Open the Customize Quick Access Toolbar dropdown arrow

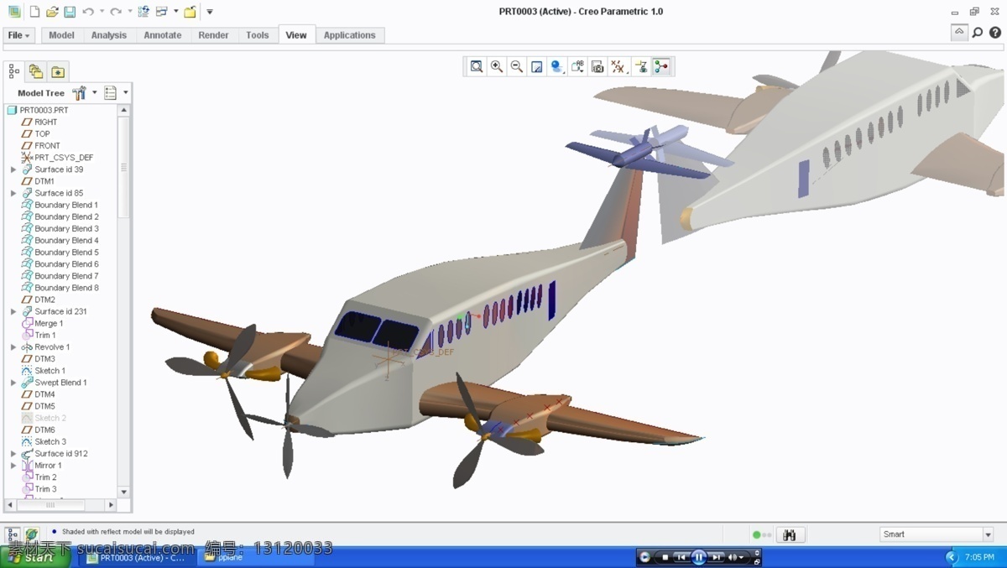pyautogui.click(x=210, y=12)
